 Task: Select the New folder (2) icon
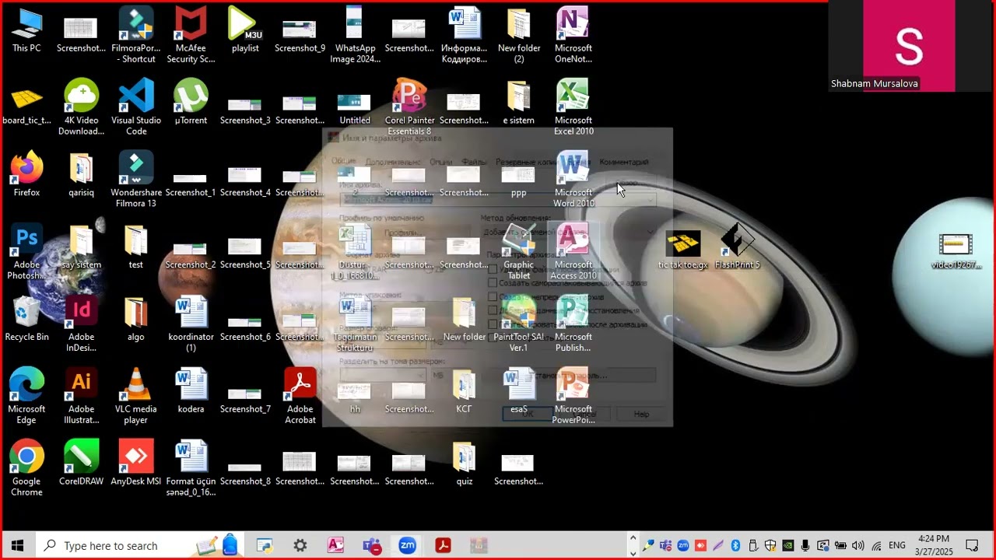coord(519,35)
